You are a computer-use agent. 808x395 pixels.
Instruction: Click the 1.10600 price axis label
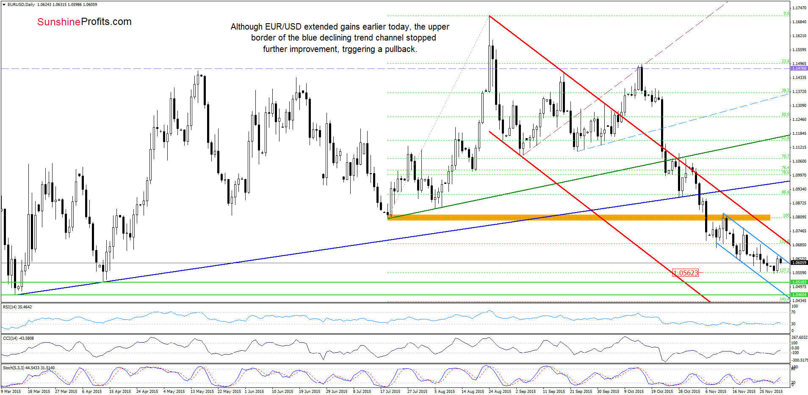pos(799,161)
